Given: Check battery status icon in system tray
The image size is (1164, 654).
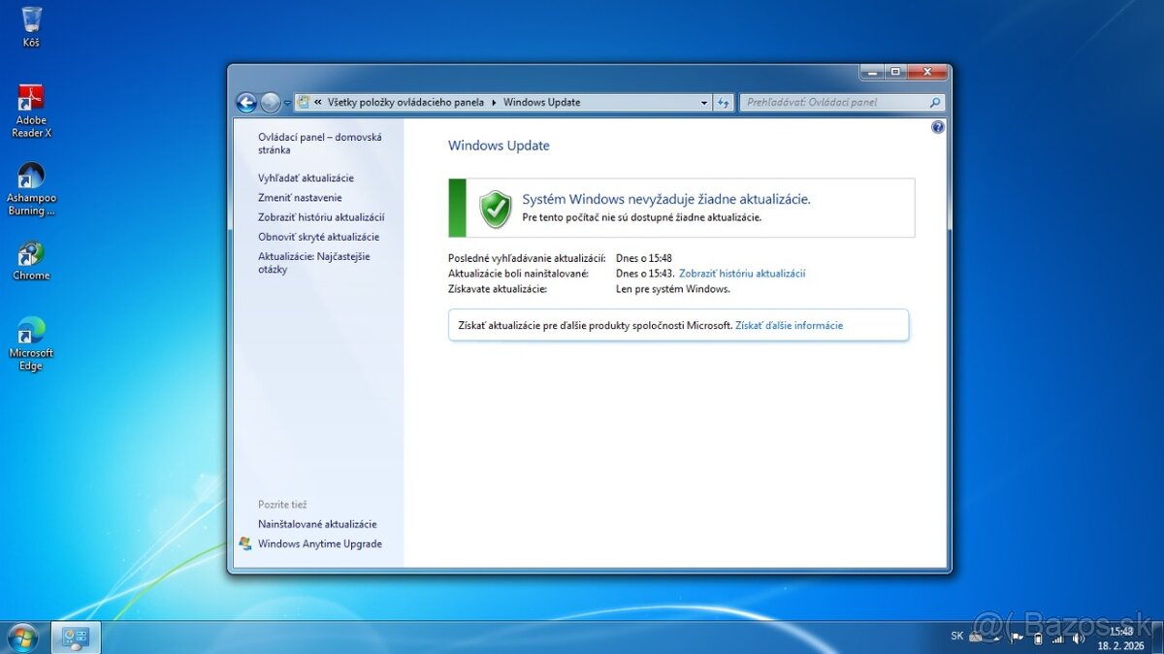Looking at the screenshot, I should 1038,638.
